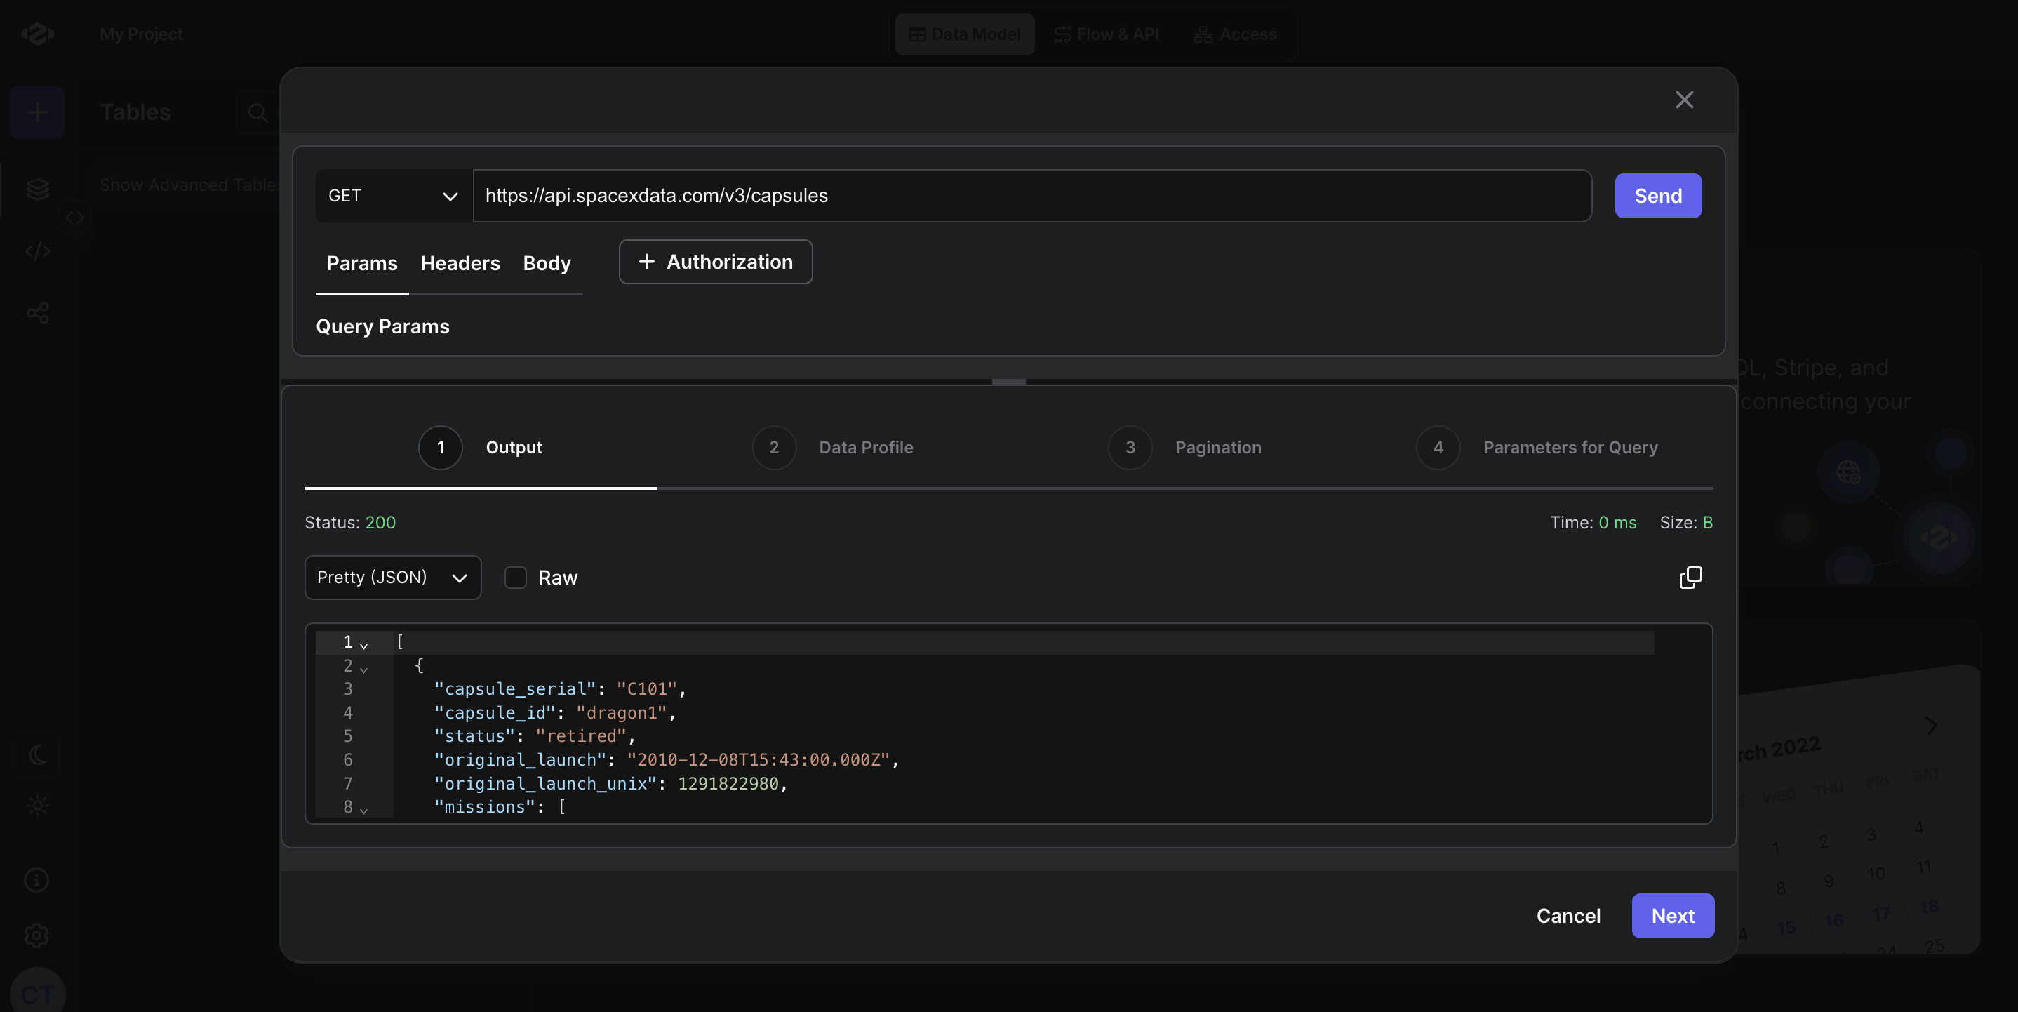Click the API URL input field
This screenshot has height=1012, width=2018.
click(x=1032, y=196)
